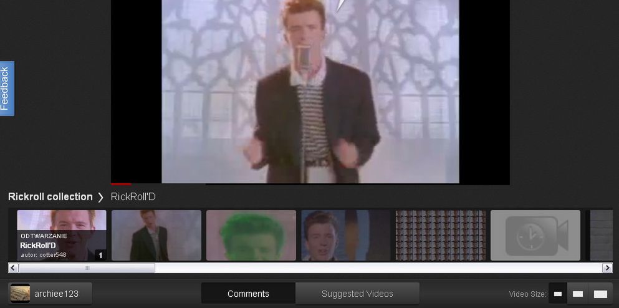Image resolution: width=619 pixels, height=308 pixels.
Task: Play the green-tinted face video thumbnail
Action: (251, 235)
